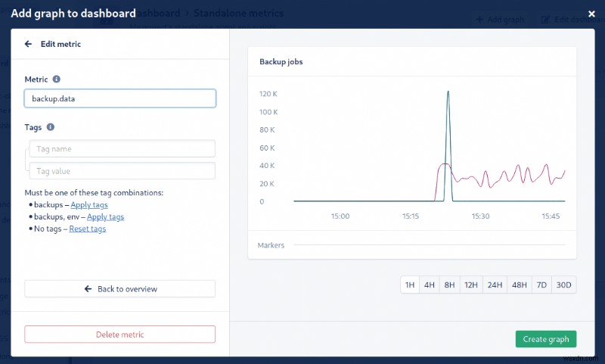Click the 120 K y-axis label

tap(268, 94)
